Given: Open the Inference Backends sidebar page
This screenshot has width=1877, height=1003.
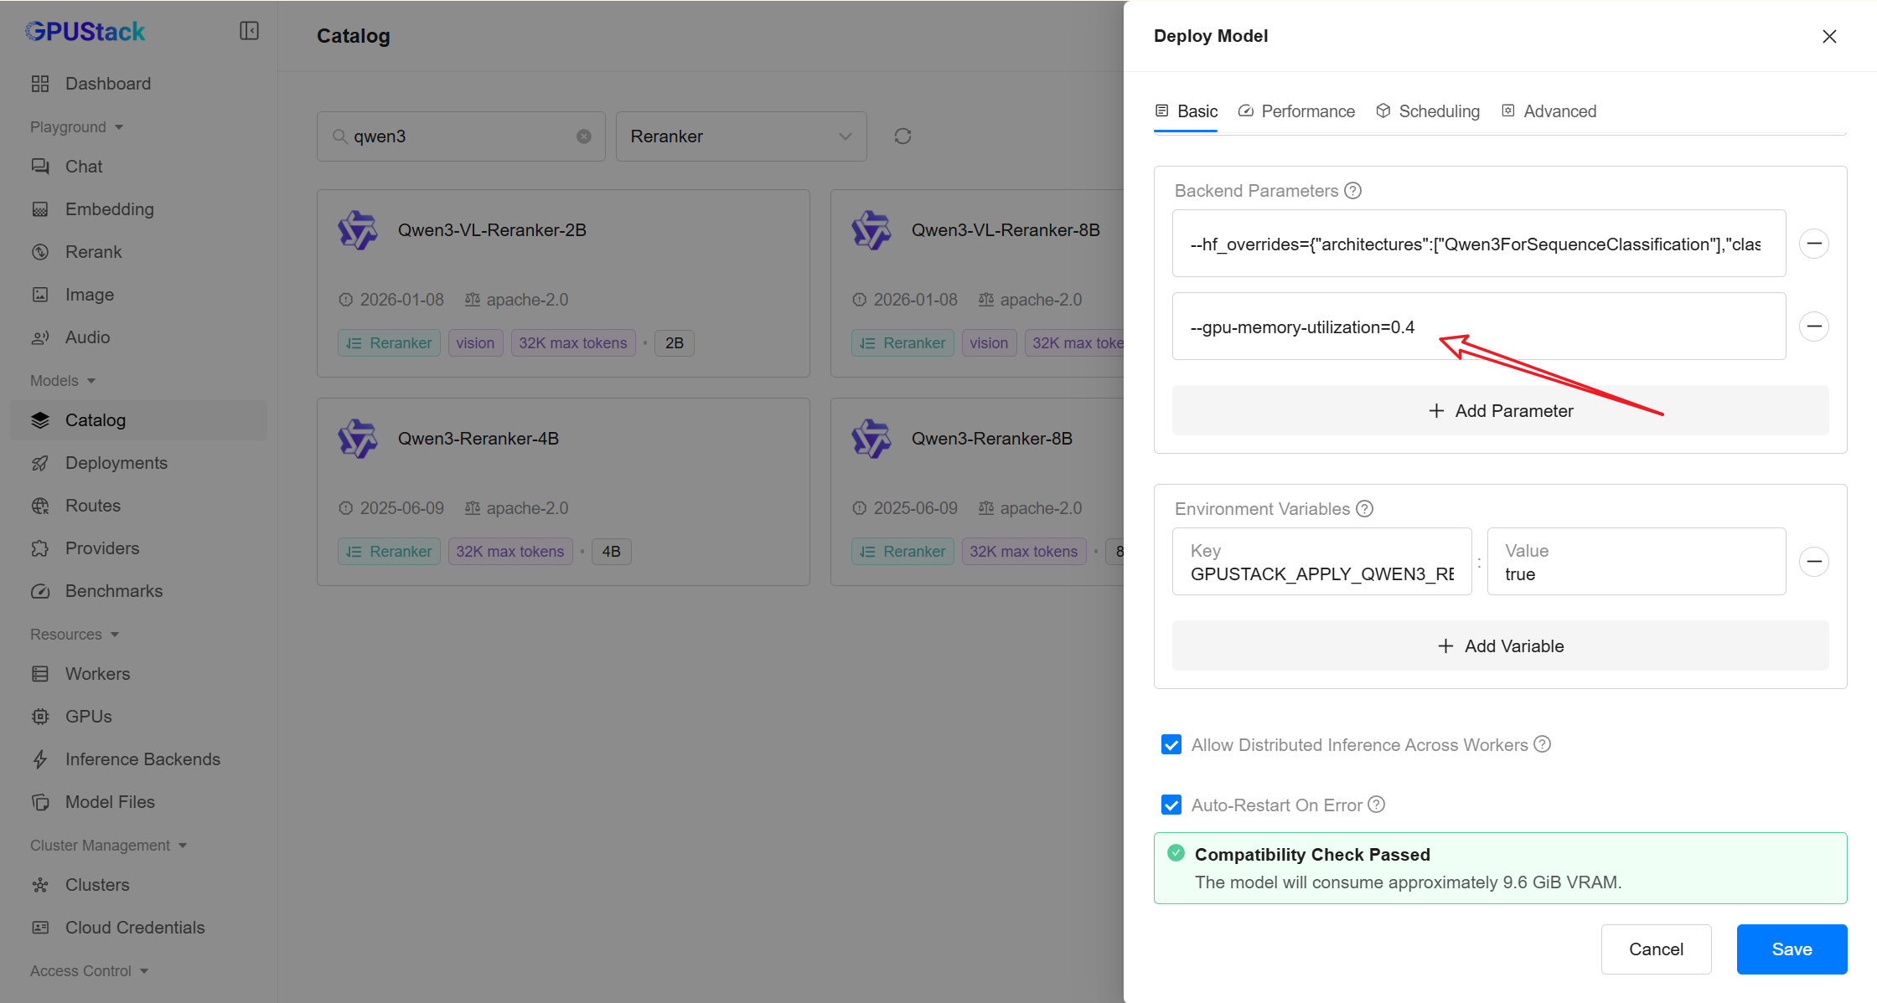Looking at the screenshot, I should 142,759.
